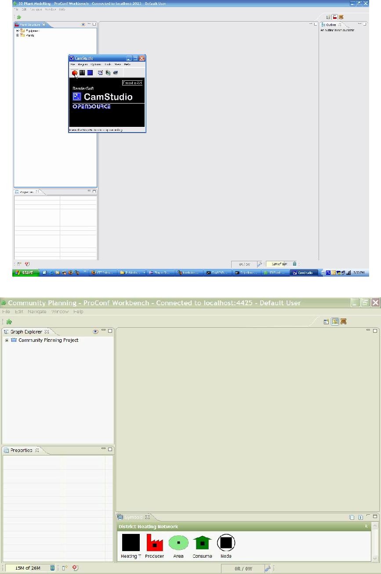381x574 pixels.
Task: Open perspective button in Community Planning window
Action: pos(327,322)
